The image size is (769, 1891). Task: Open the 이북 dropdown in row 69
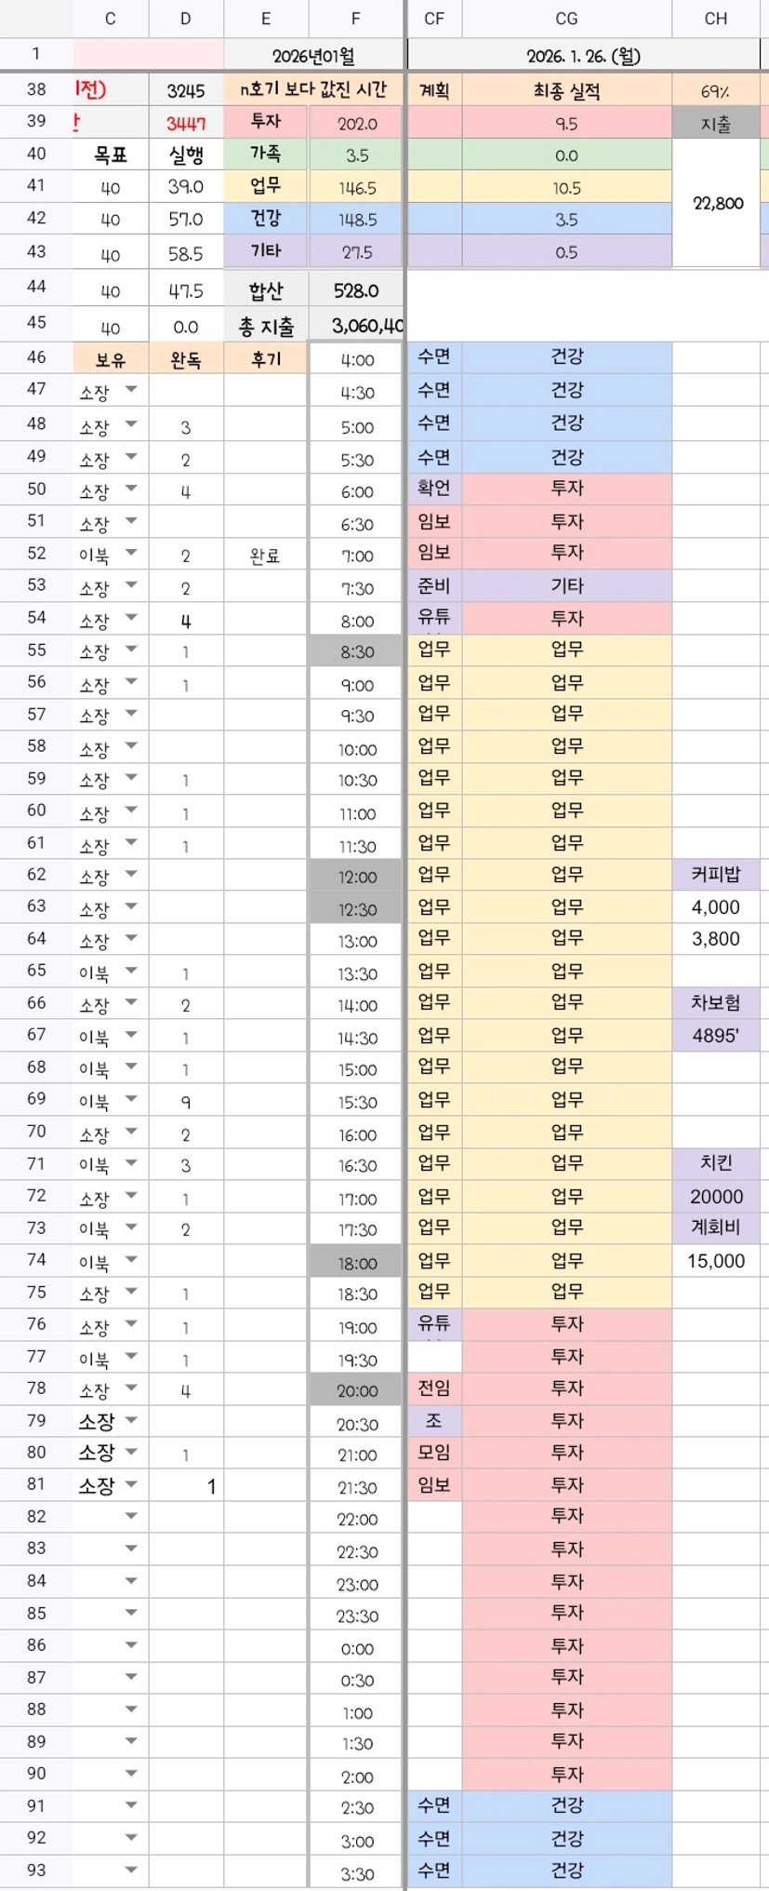[x=131, y=1099]
